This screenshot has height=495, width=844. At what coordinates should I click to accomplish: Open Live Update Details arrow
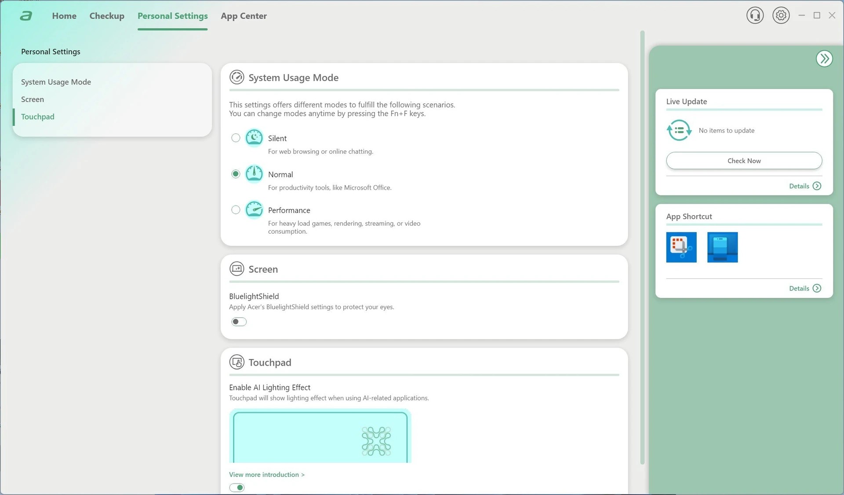817,186
